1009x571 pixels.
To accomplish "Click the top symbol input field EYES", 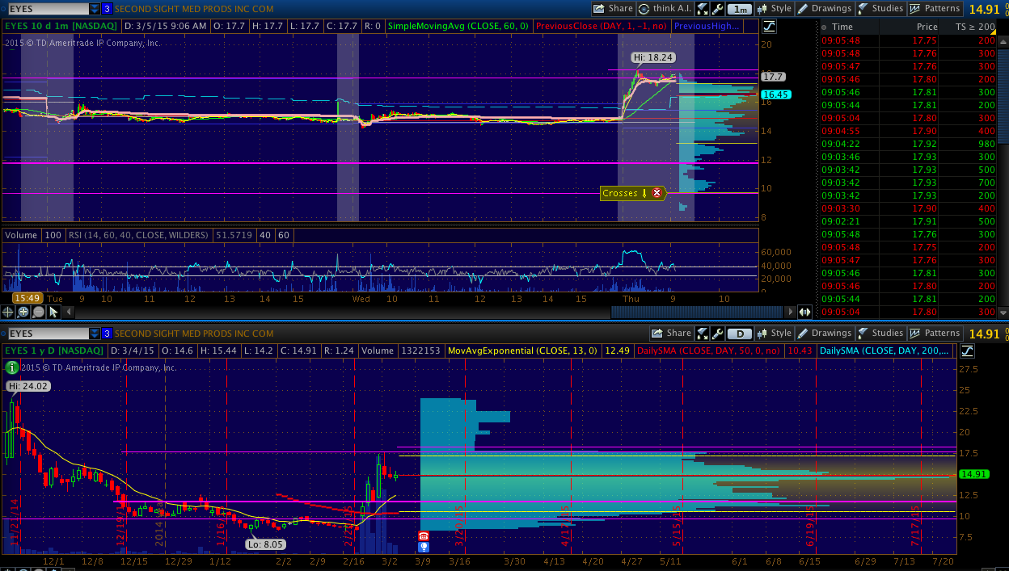I will pos(44,9).
